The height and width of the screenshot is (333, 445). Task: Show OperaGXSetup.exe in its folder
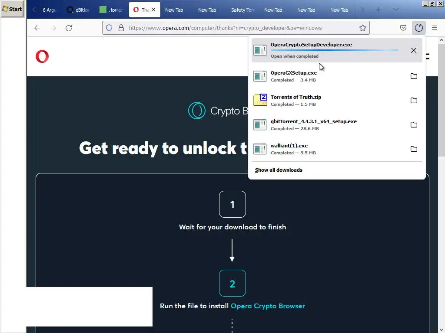click(414, 76)
